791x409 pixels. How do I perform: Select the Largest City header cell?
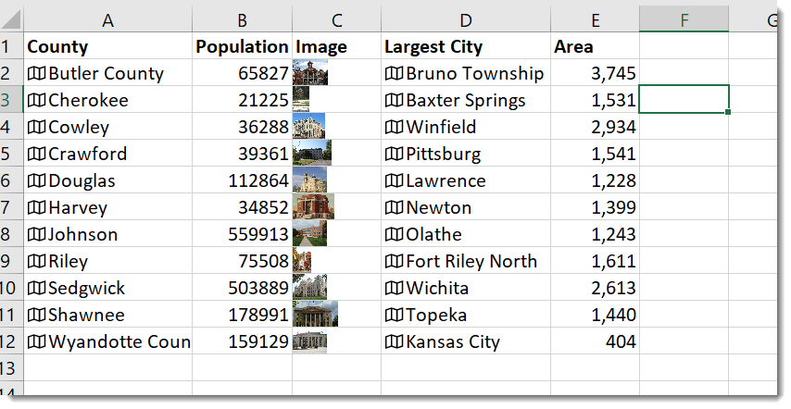466,46
